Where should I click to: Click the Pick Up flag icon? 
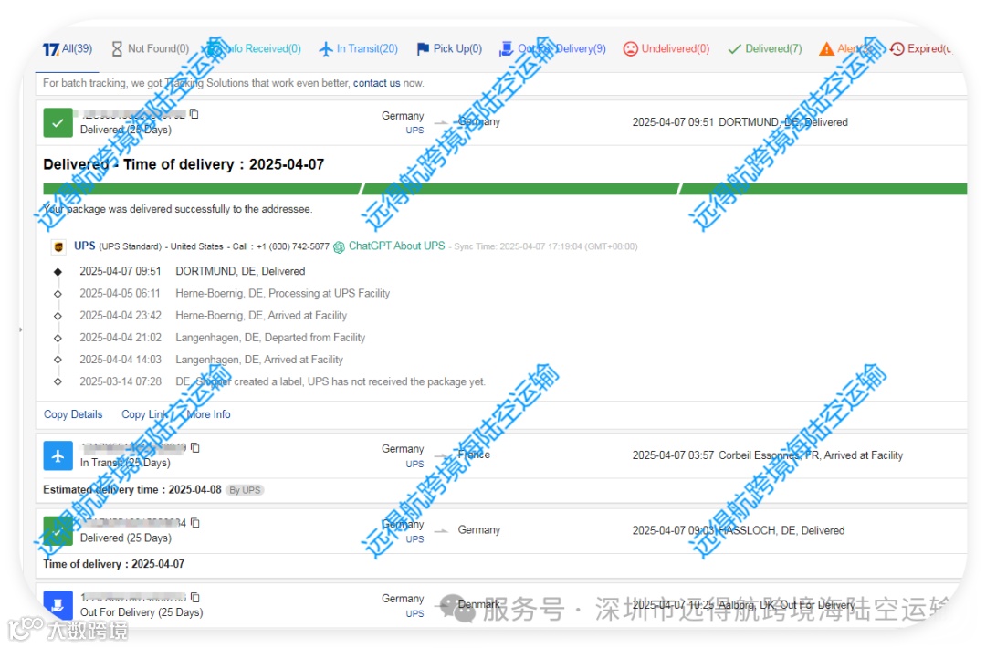pyautogui.click(x=424, y=49)
